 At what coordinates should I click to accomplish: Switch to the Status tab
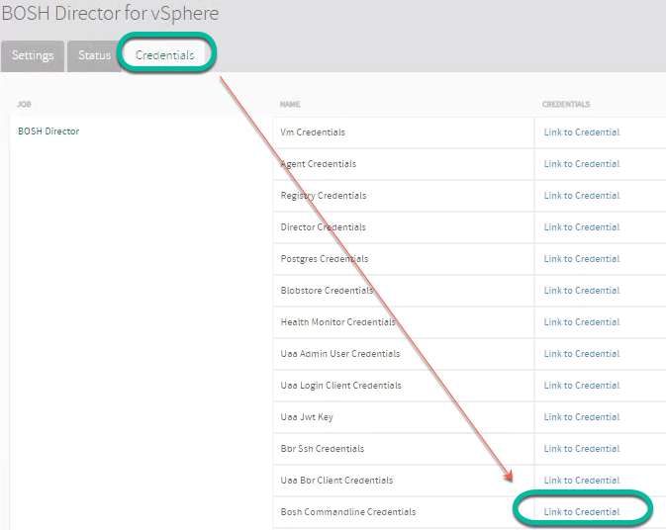tap(94, 55)
